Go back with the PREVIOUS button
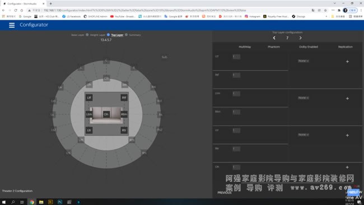Image resolution: width=364 pixels, height=205 pixels. 224,193
